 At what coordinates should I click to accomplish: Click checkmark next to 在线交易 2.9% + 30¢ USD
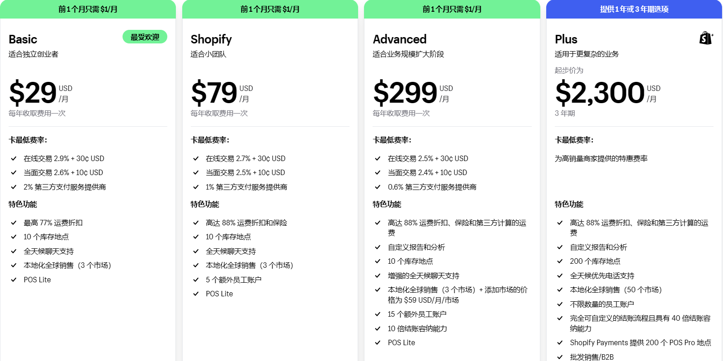point(14,158)
